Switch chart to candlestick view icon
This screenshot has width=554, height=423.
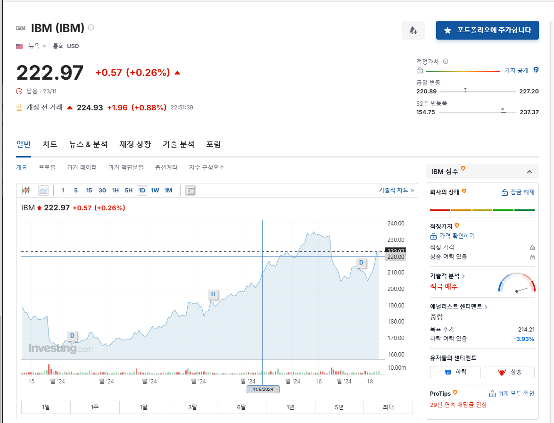pos(26,191)
